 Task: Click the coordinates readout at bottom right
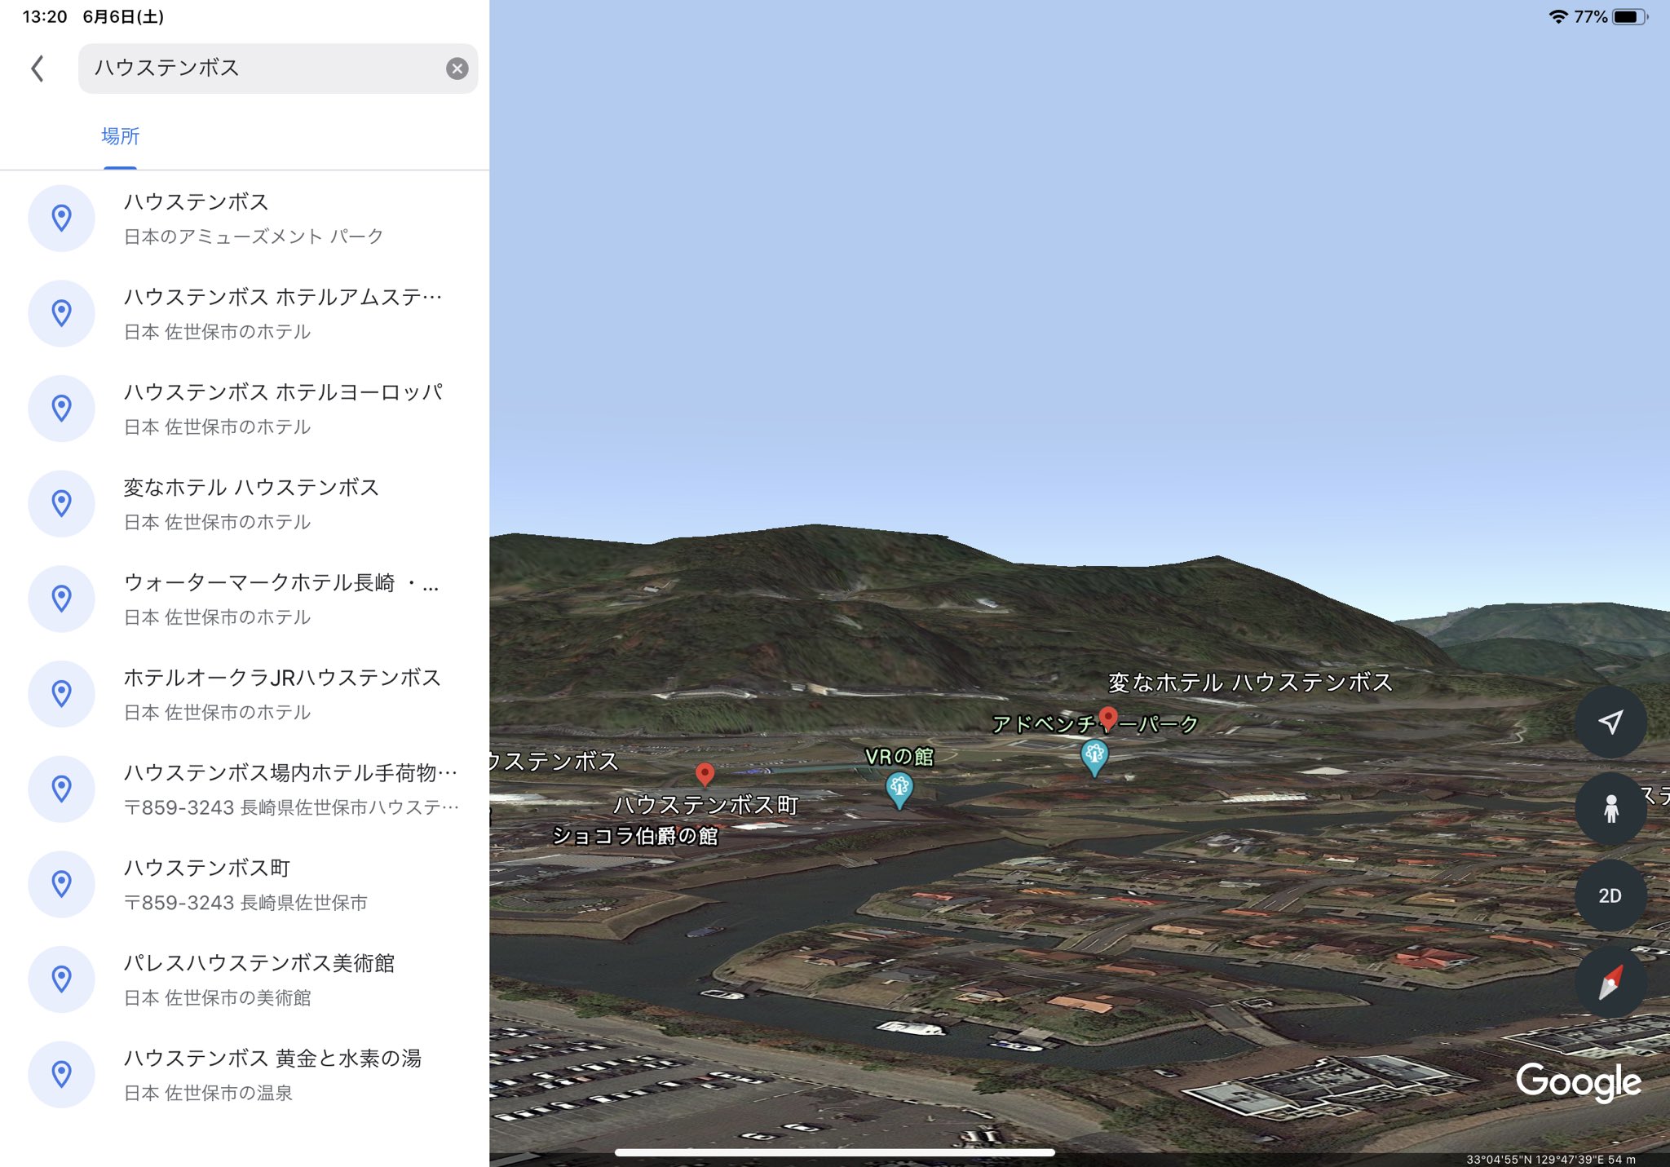(x=1550, y=1159)
